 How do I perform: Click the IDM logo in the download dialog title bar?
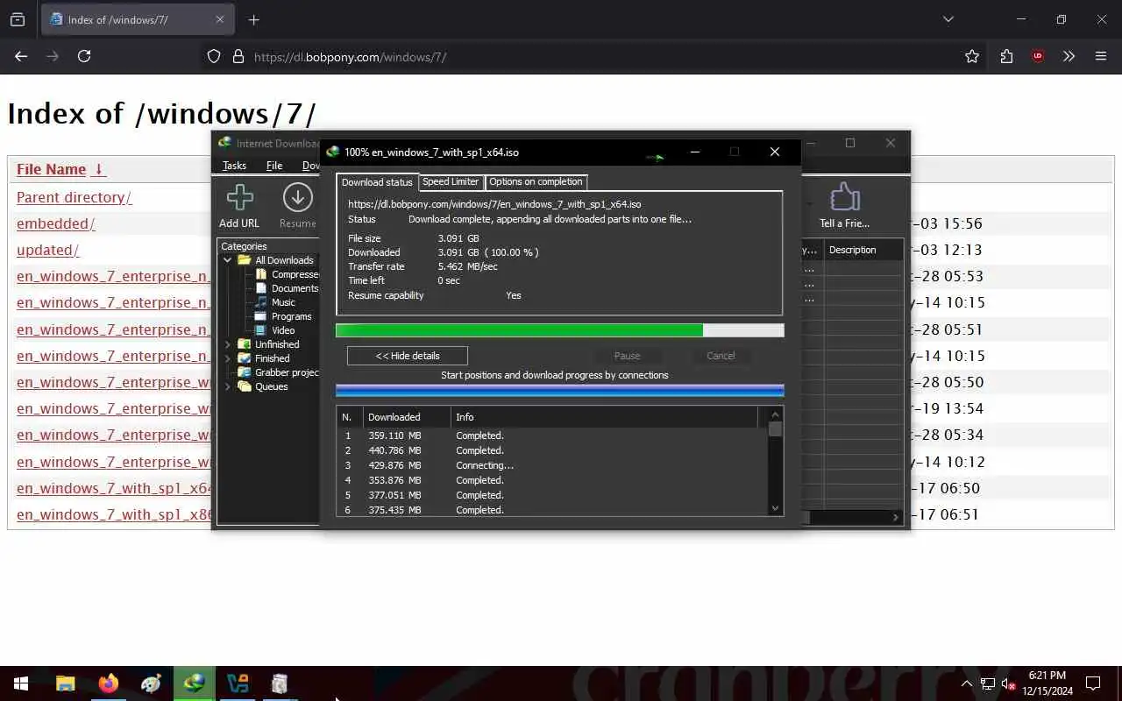tap(333, 152)
